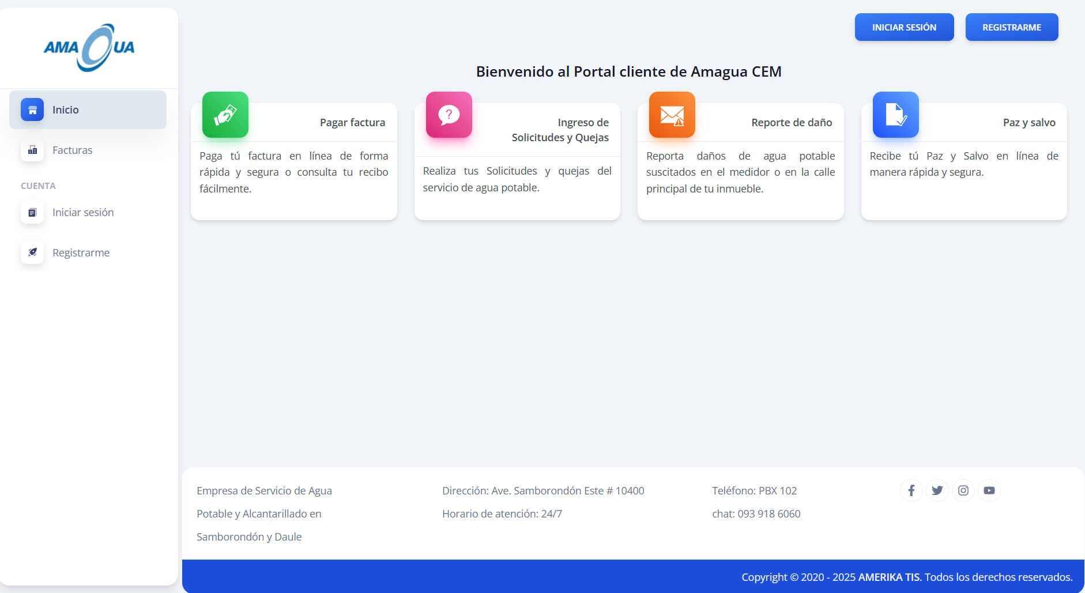Choose Registrarme in the sidebar

click(x=81, y=252)
